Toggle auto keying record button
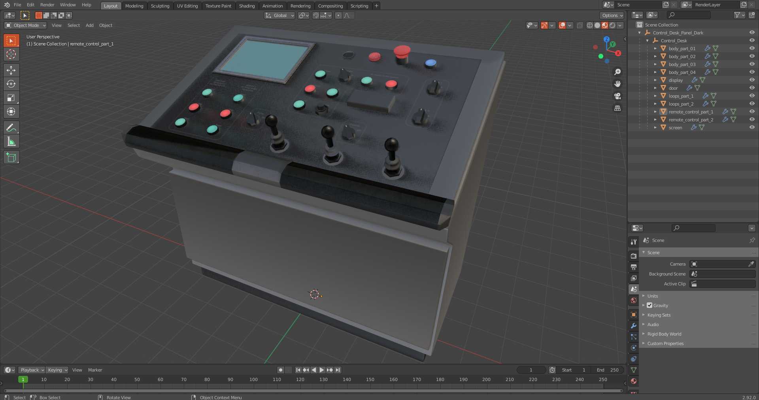The width and height of the screenshot is (759, 400). click(x=281, y=370)
